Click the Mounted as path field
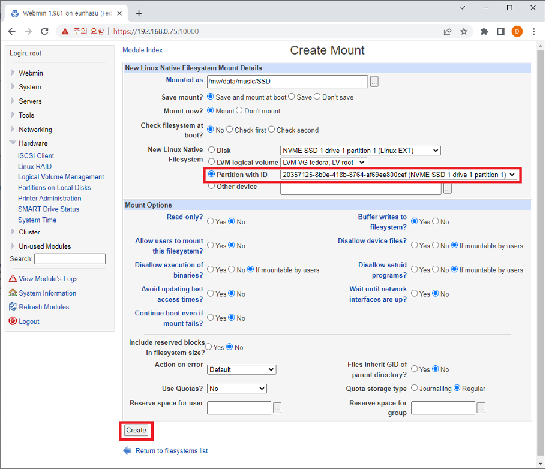 tap(287, 81)
